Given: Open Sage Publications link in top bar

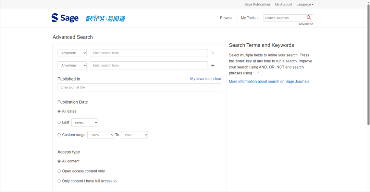Looking at the screenshot, I should 257,4.
